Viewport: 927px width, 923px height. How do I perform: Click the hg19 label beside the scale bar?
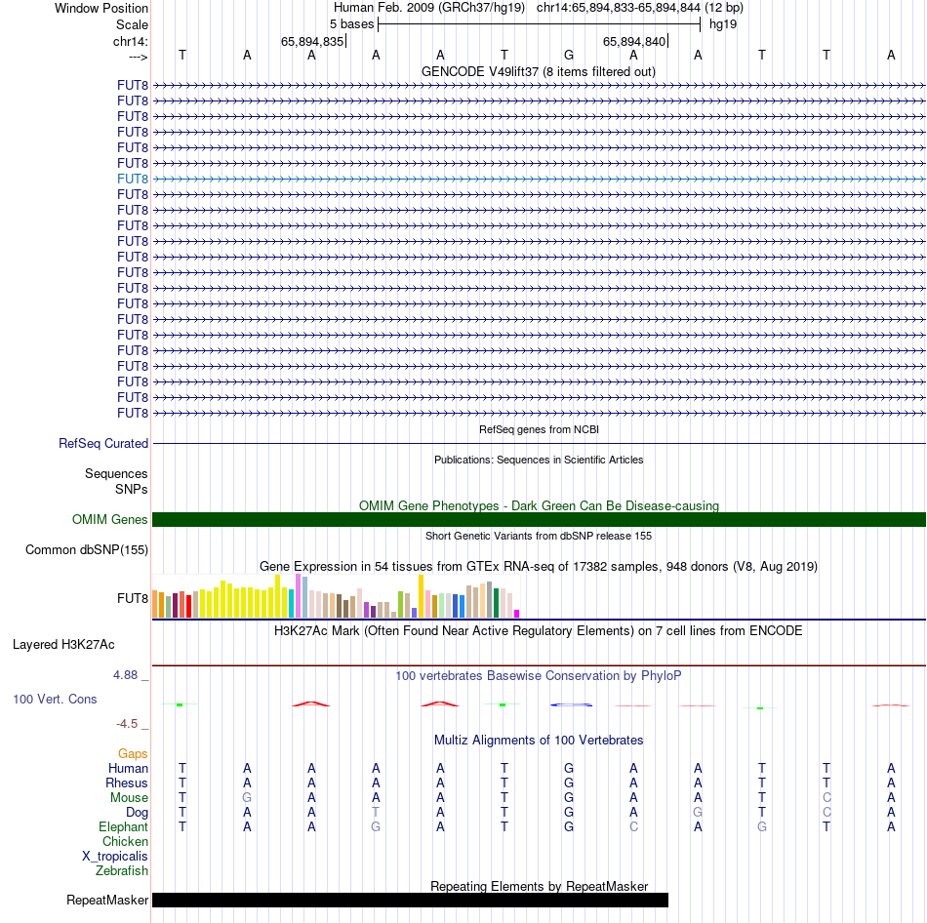point(722,24)
